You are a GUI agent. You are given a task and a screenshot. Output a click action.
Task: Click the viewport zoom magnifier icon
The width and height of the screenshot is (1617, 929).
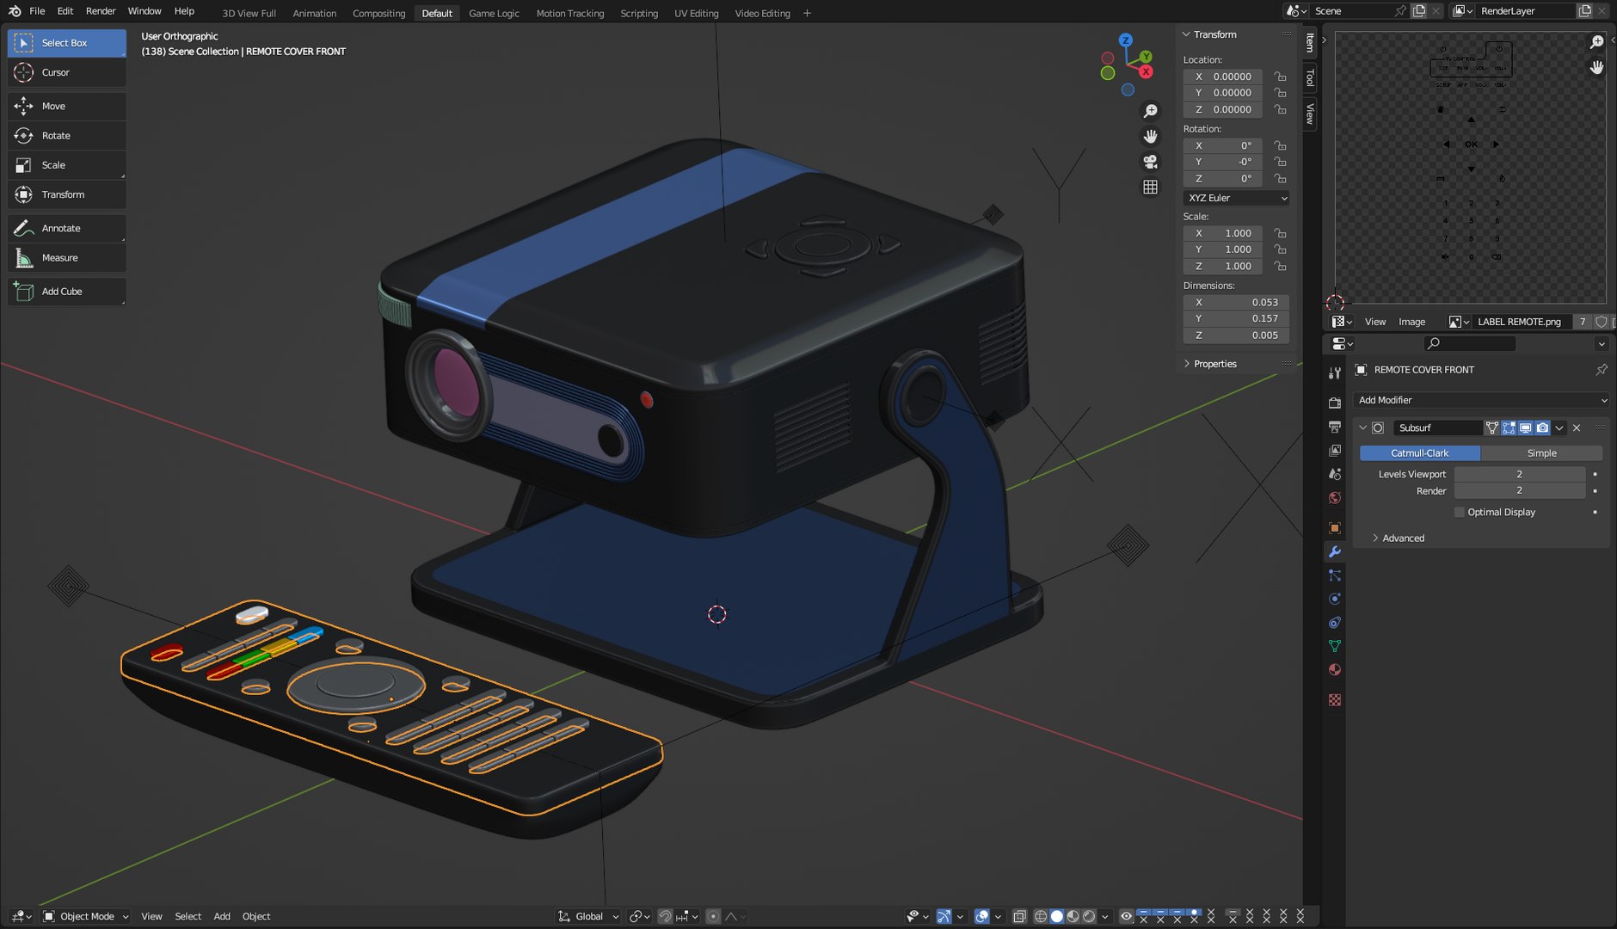click(1150, 111)
